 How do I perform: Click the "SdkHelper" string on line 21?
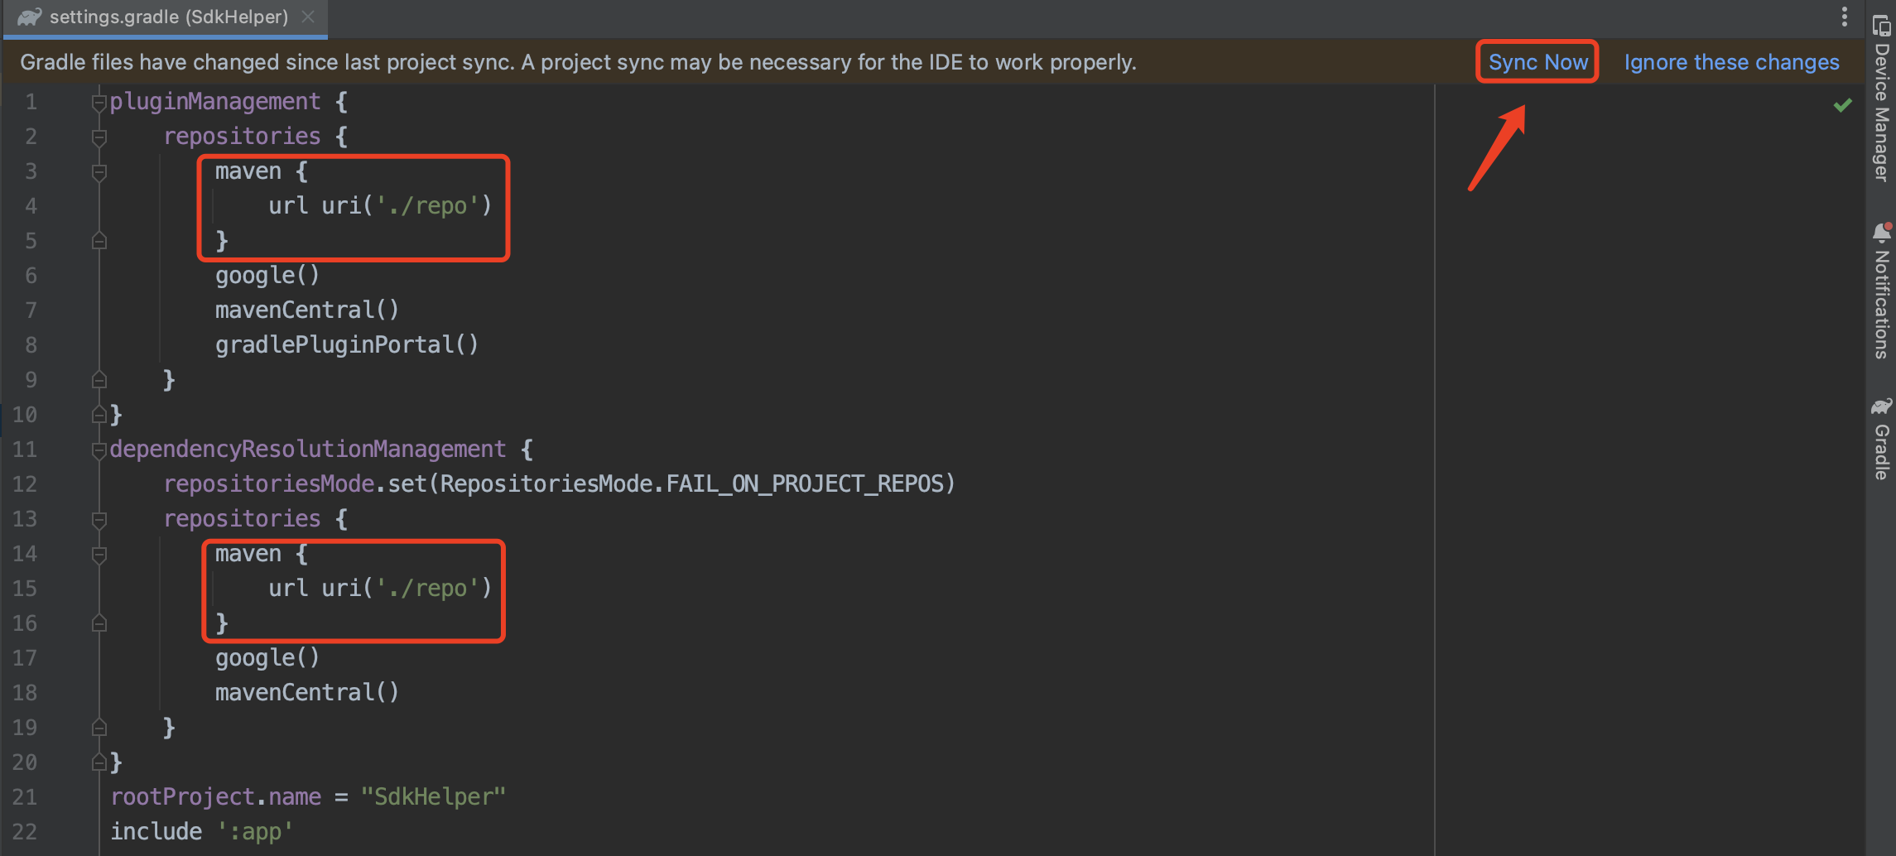(x=433, y=797)
